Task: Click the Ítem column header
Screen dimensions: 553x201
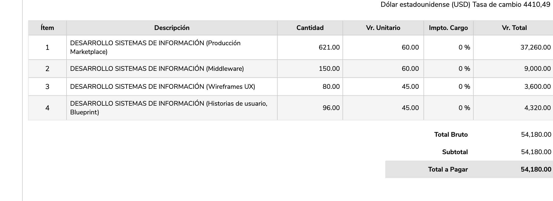Action: 47,28
